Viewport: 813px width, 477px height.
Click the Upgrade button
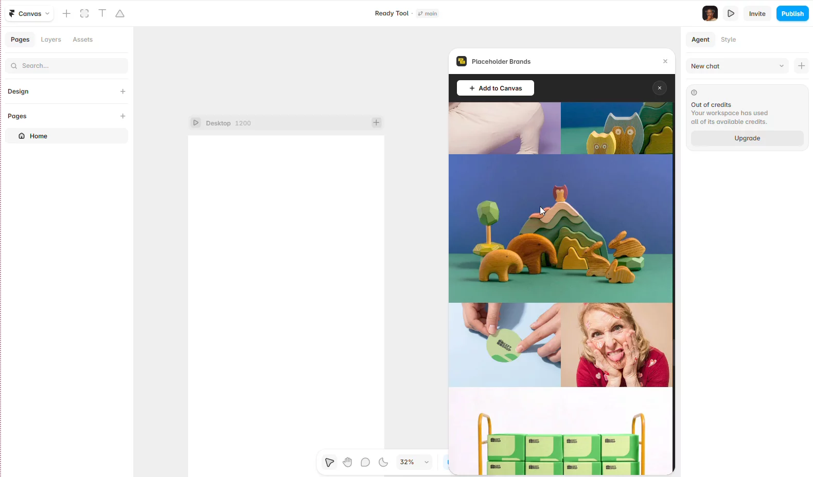click(747, 138)
